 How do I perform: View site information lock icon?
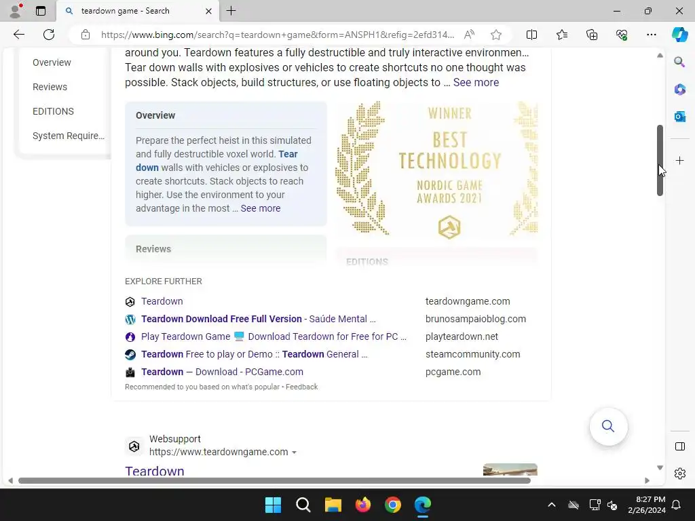[86, 35]
